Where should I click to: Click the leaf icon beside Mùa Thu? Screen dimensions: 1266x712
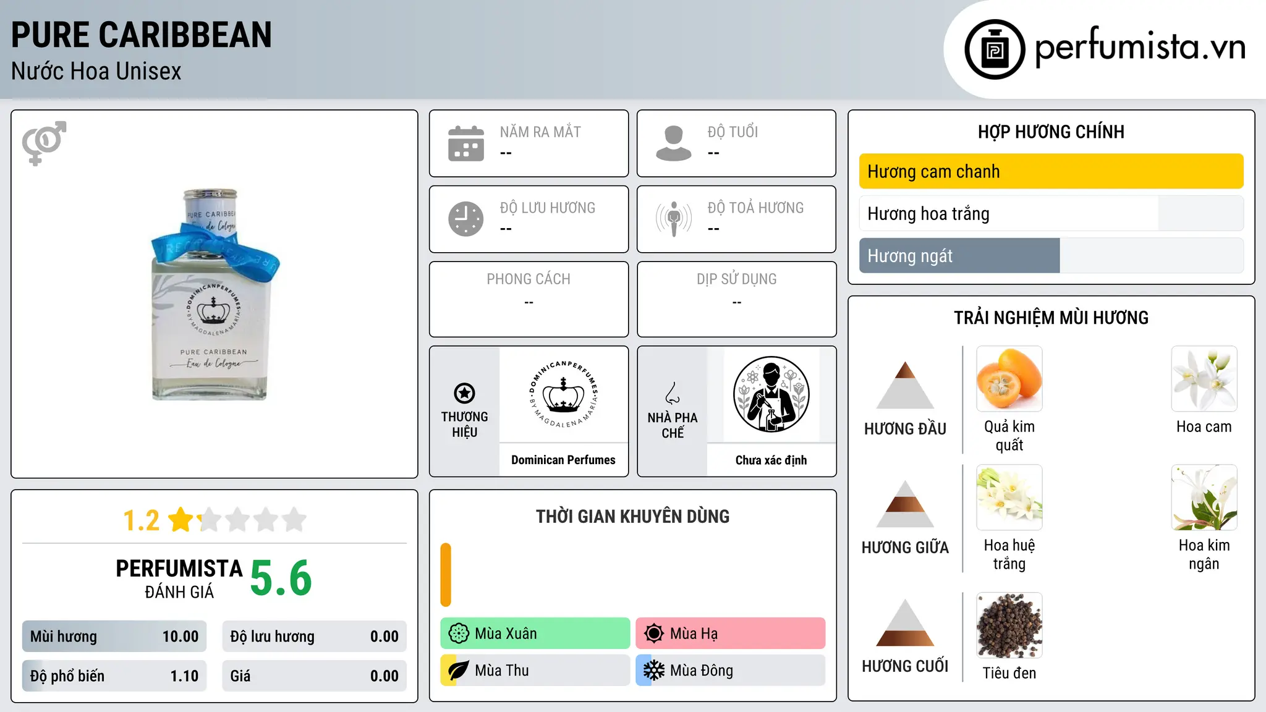(459, 671)
